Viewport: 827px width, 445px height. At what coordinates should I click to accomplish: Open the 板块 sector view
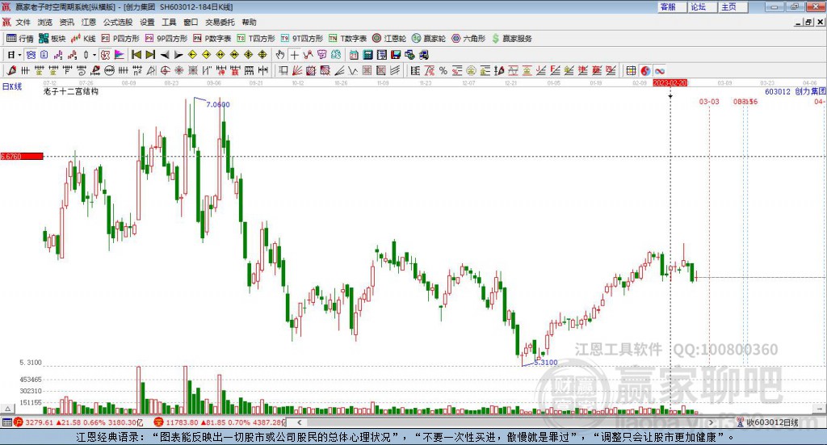tap(52, 39)
